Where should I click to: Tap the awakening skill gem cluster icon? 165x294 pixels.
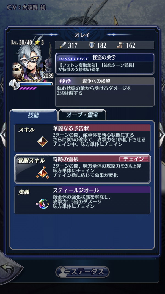pyautogui.click(x=43, y=172)
